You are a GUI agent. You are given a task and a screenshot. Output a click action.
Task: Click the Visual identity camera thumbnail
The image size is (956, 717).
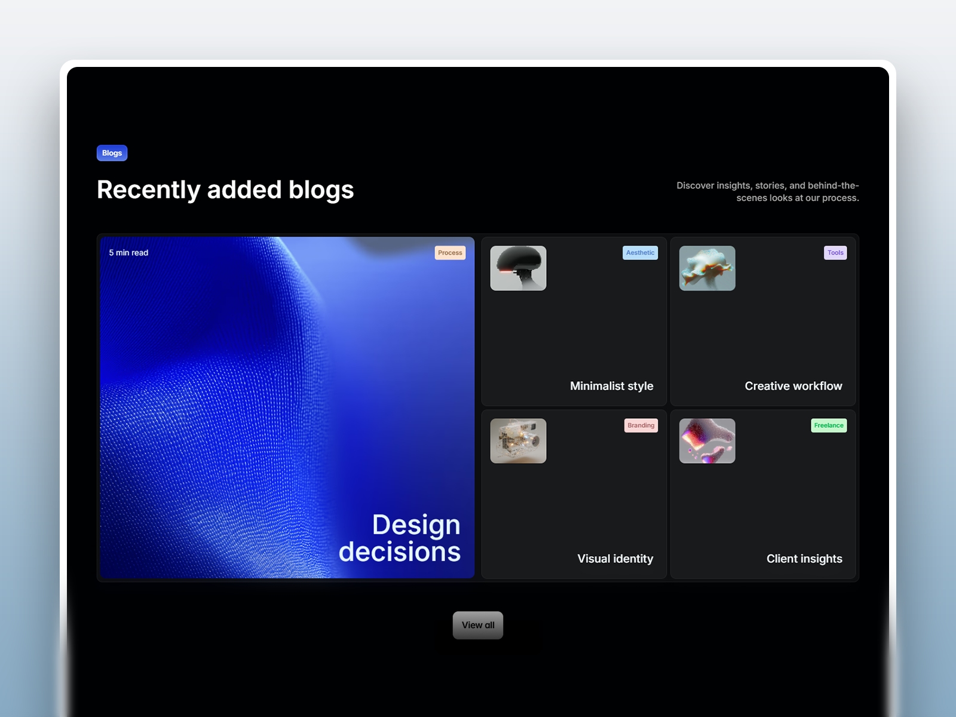(x=518, y=441)
